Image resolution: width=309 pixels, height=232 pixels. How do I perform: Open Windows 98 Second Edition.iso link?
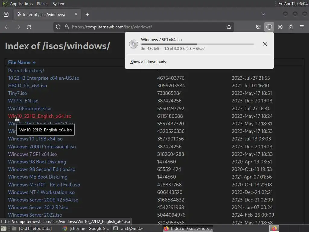click(42, 169)
